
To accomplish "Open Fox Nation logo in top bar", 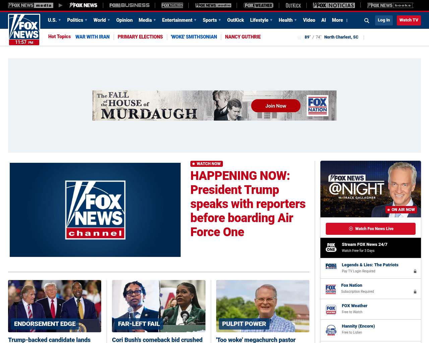I will 172,5.
